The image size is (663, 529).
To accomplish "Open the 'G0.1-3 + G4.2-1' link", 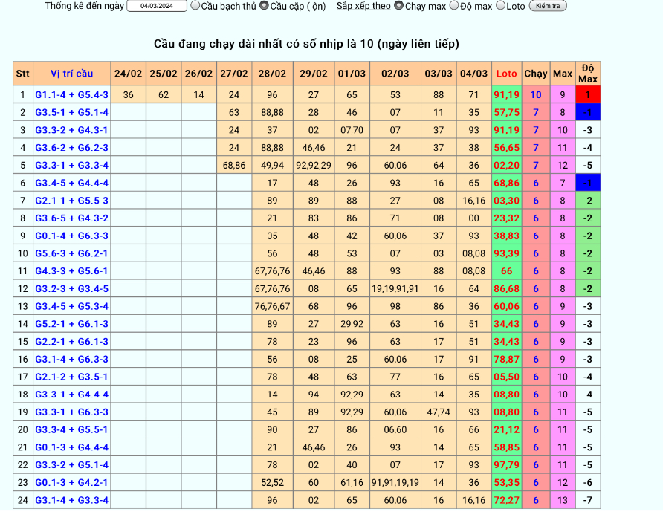I will click(x=71, y=483).
